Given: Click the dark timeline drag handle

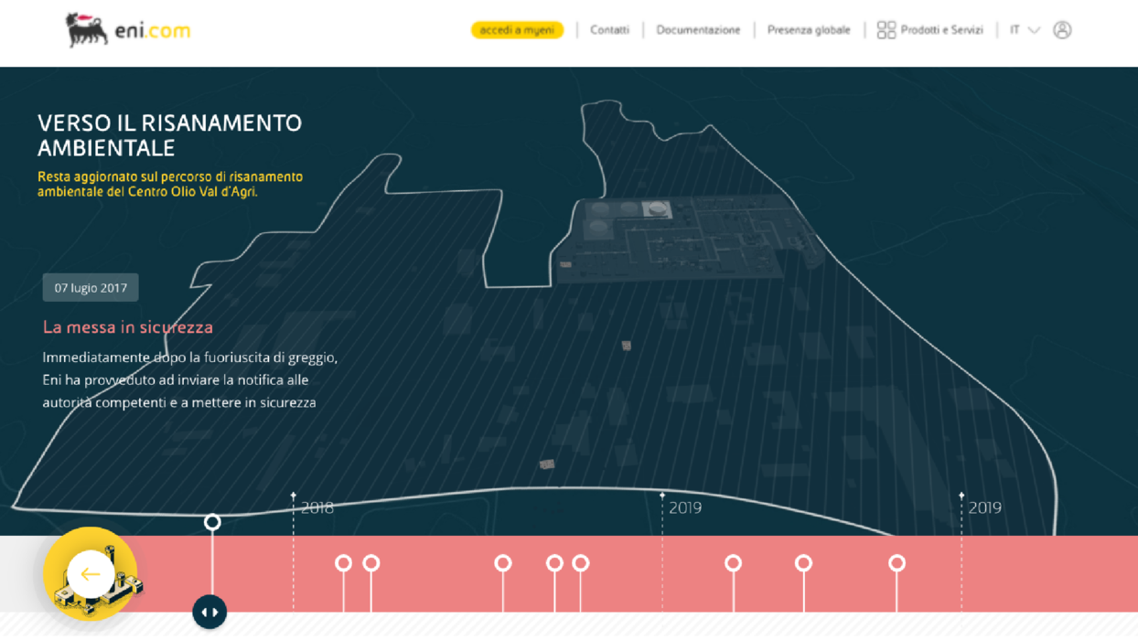Looking at the screenshot, I should point(209,612).
